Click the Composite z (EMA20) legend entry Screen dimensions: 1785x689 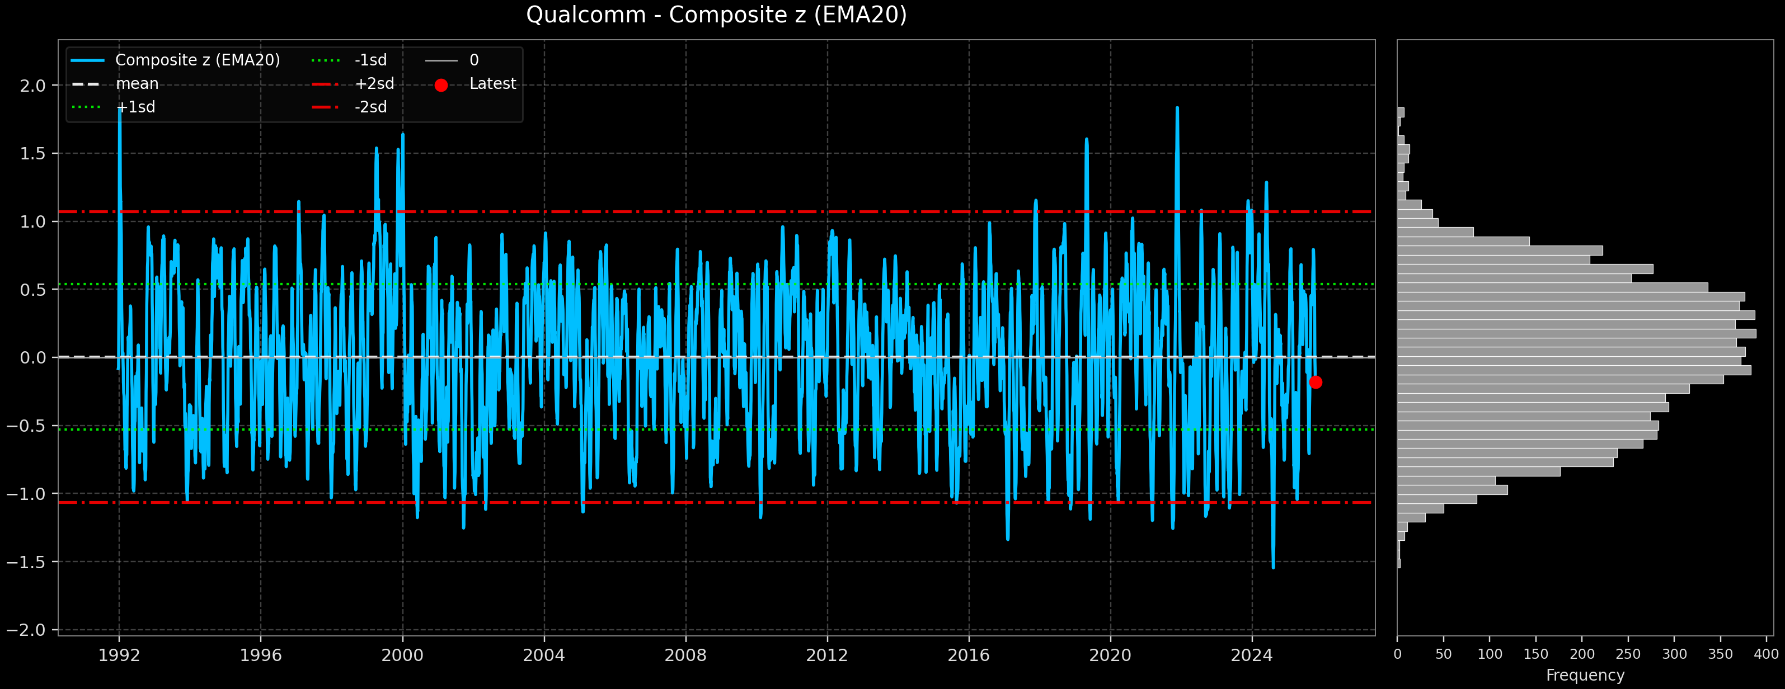[x=198, y=60]
